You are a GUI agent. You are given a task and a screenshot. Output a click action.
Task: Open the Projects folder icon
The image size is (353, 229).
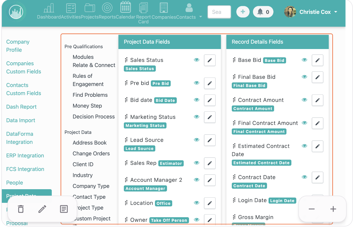pos(90,8)
